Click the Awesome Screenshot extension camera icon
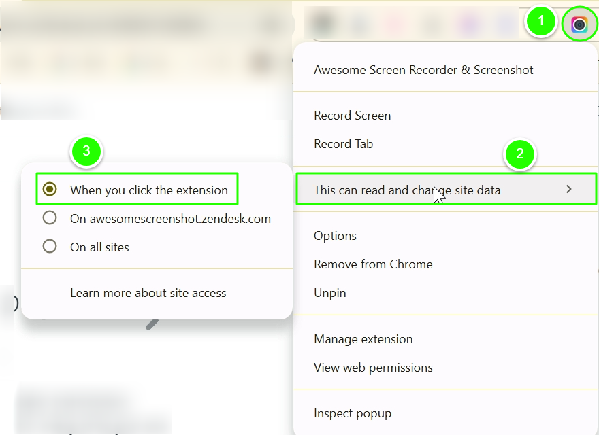The image size is (599, 435). coord(579,24)
